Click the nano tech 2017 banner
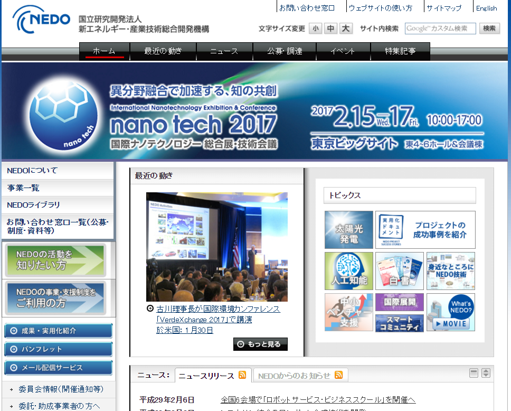 coord(256,110)
